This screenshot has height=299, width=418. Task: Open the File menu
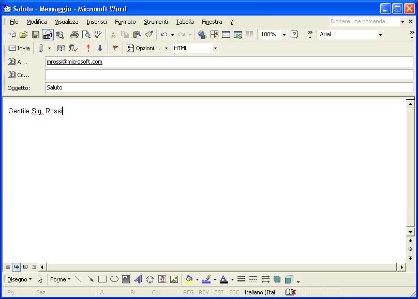pos(14,22)
